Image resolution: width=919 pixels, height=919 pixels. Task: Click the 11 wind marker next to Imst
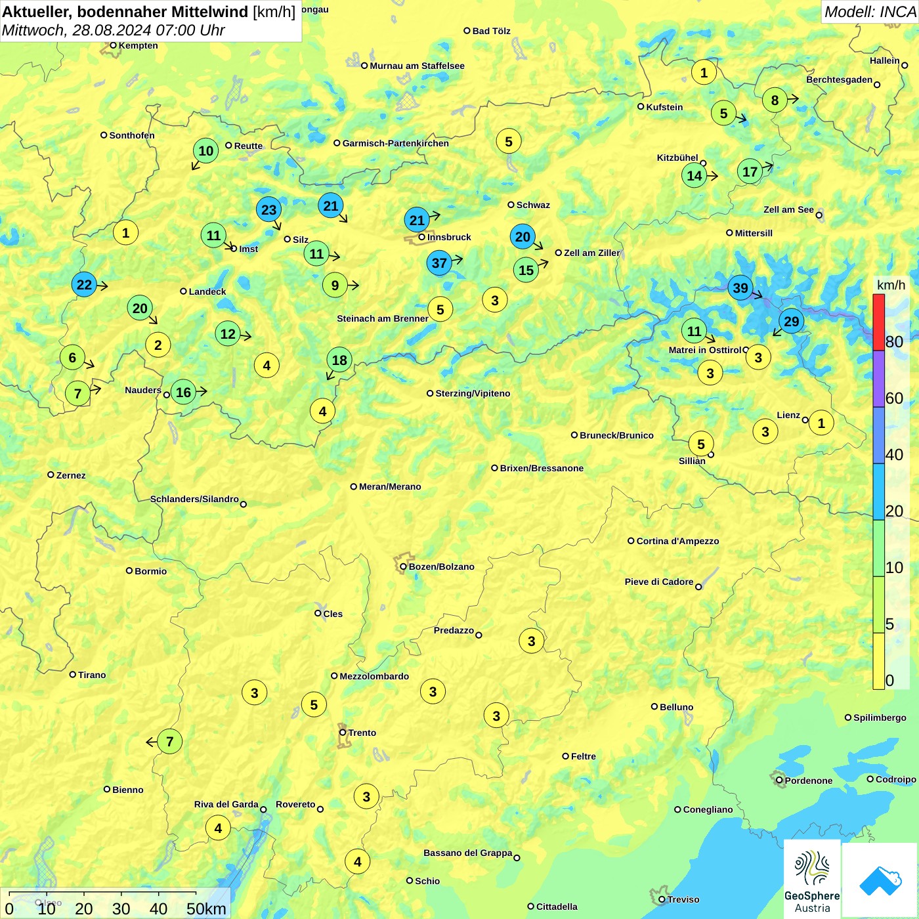213,235
